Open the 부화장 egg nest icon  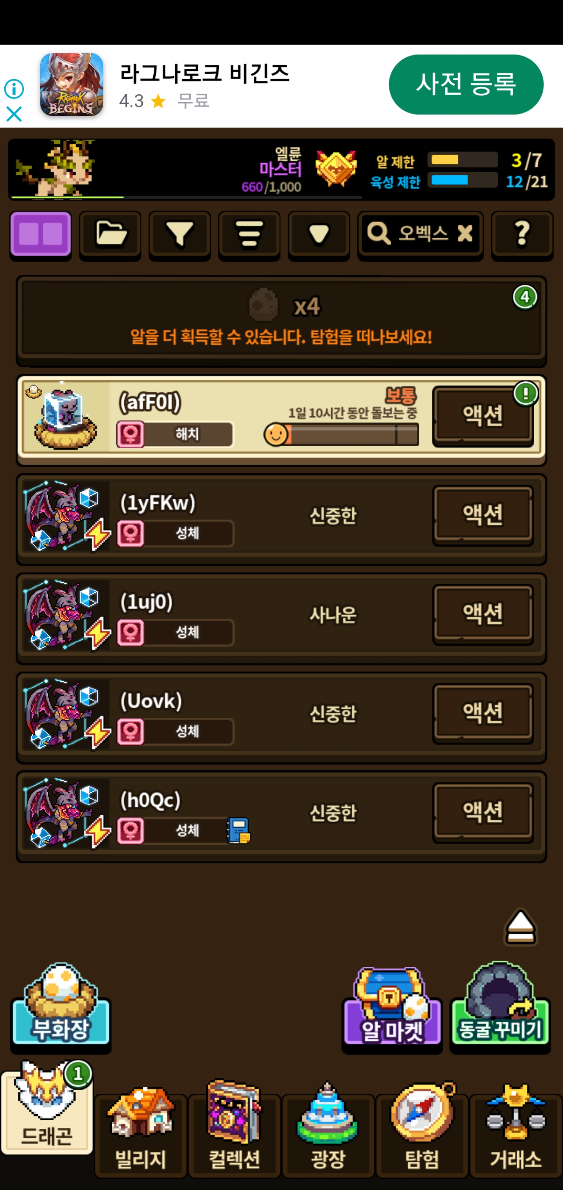click(x=61, y=1005)
